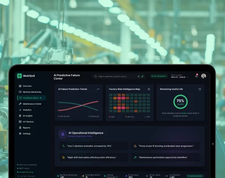Open the Night shift load spikes insight
This screenshot has width=225, height=178.
click(93, 158)
